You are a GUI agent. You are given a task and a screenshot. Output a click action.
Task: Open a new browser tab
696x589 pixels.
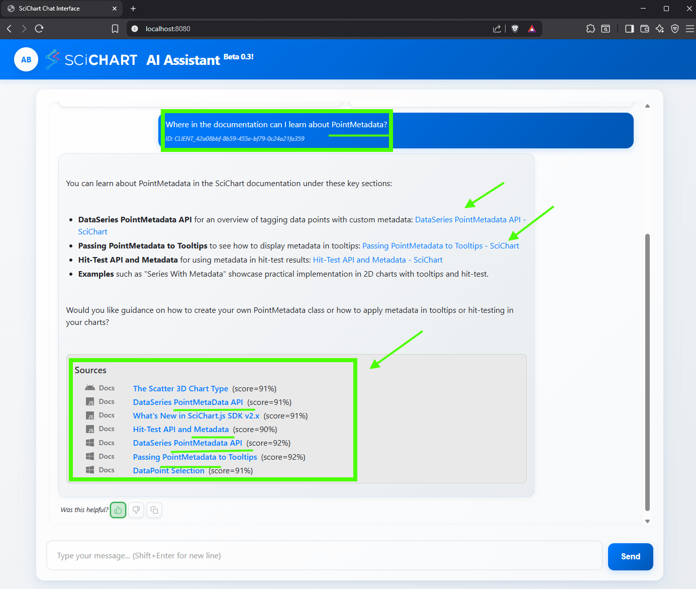pos(133,9)
